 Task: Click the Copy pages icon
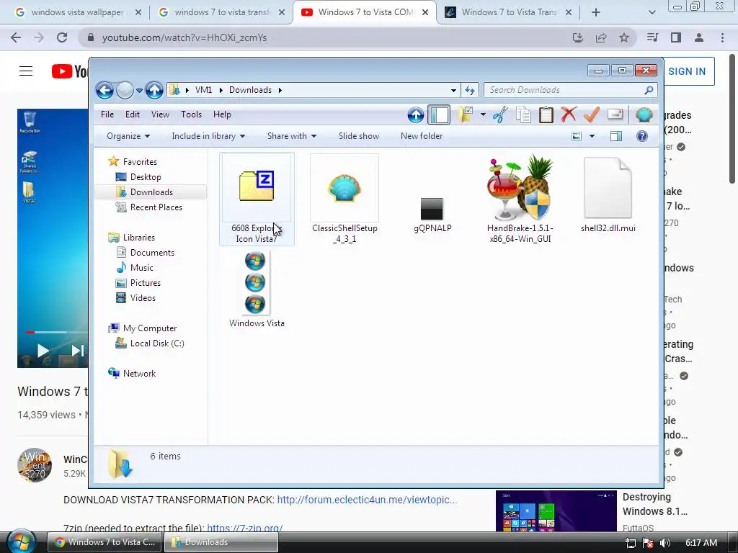[523, 114]
